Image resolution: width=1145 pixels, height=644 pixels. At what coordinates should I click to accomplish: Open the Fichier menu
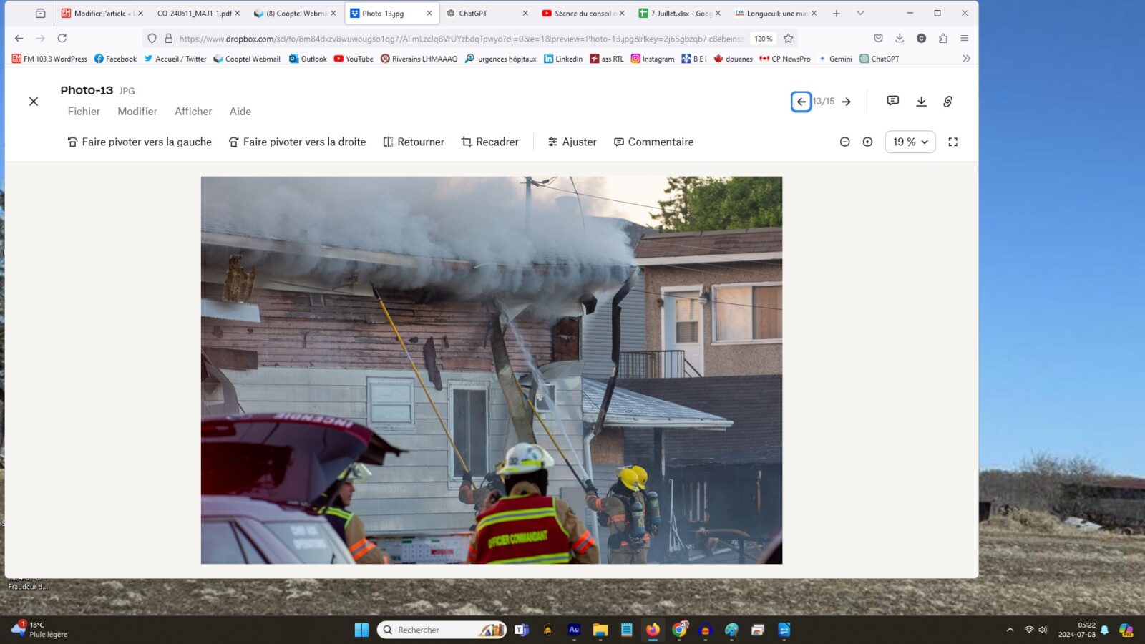tap(84, 112)
